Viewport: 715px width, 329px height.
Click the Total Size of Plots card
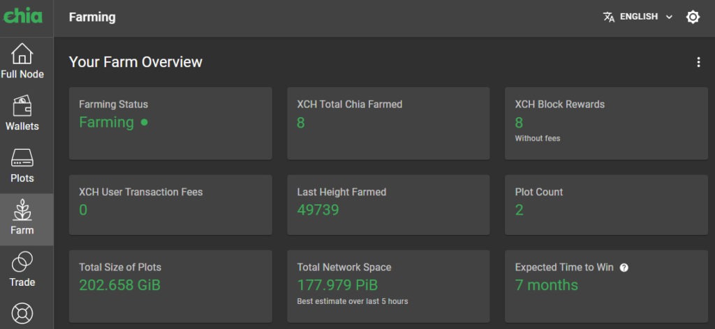[170, 286]
